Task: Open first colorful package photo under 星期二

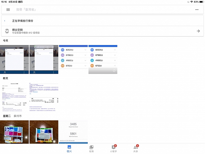Action: coord(15,132)
